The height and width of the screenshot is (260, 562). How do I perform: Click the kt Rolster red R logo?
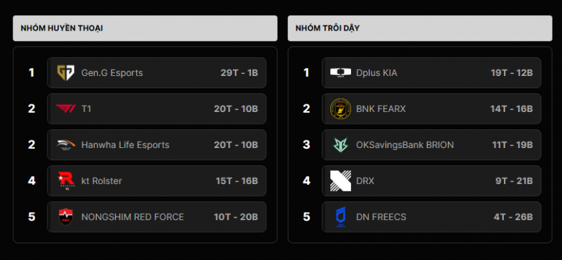pos(66,181)
